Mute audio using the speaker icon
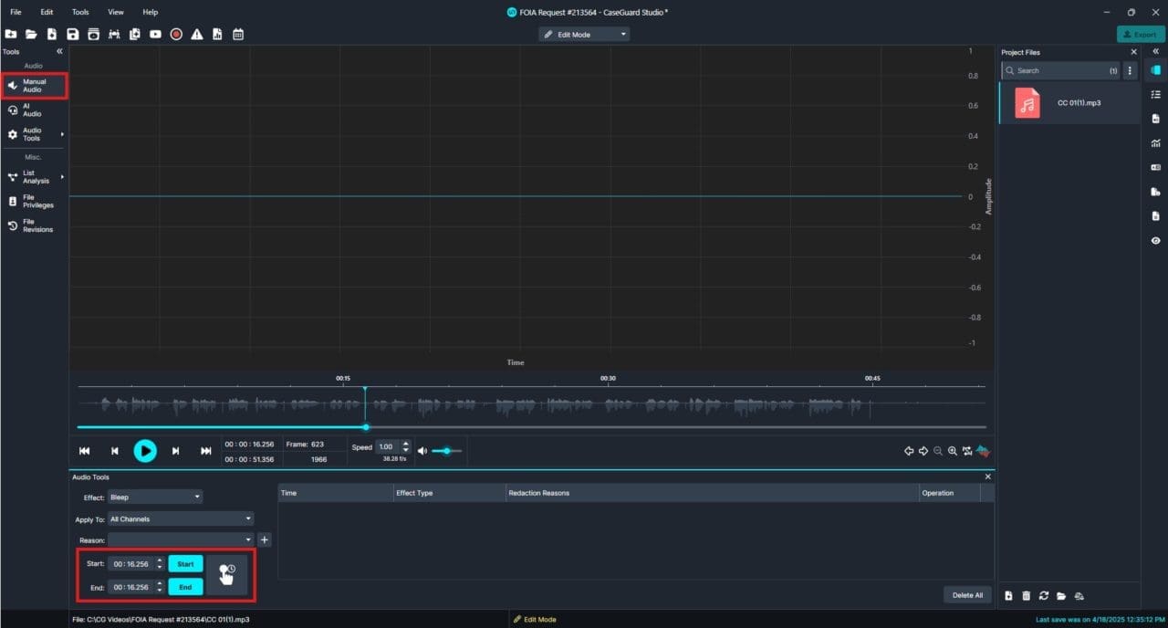1168x628 pixels. point(422,451)
